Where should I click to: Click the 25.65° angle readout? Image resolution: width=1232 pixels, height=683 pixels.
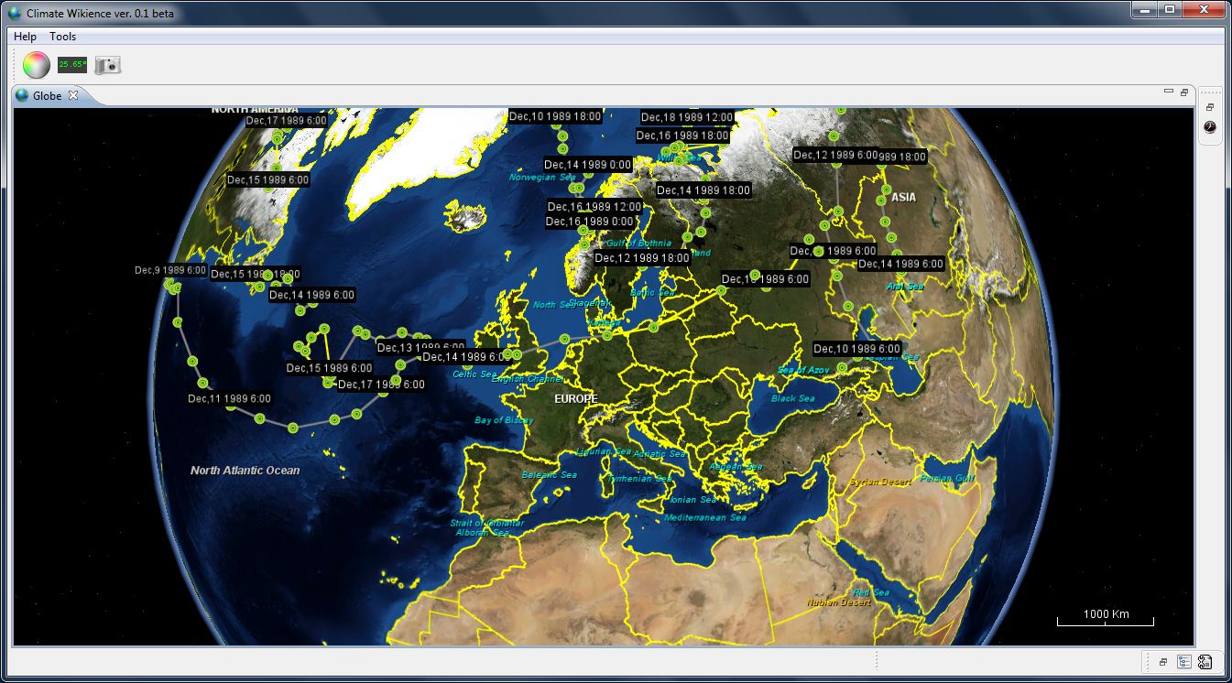[72, 65]
